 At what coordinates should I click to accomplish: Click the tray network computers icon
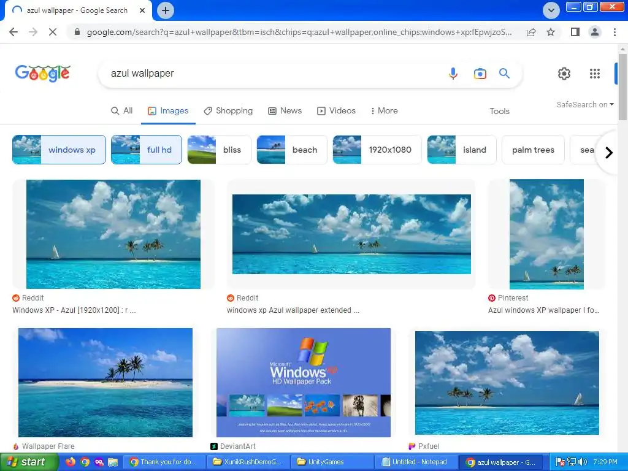(x=572, y=462)
